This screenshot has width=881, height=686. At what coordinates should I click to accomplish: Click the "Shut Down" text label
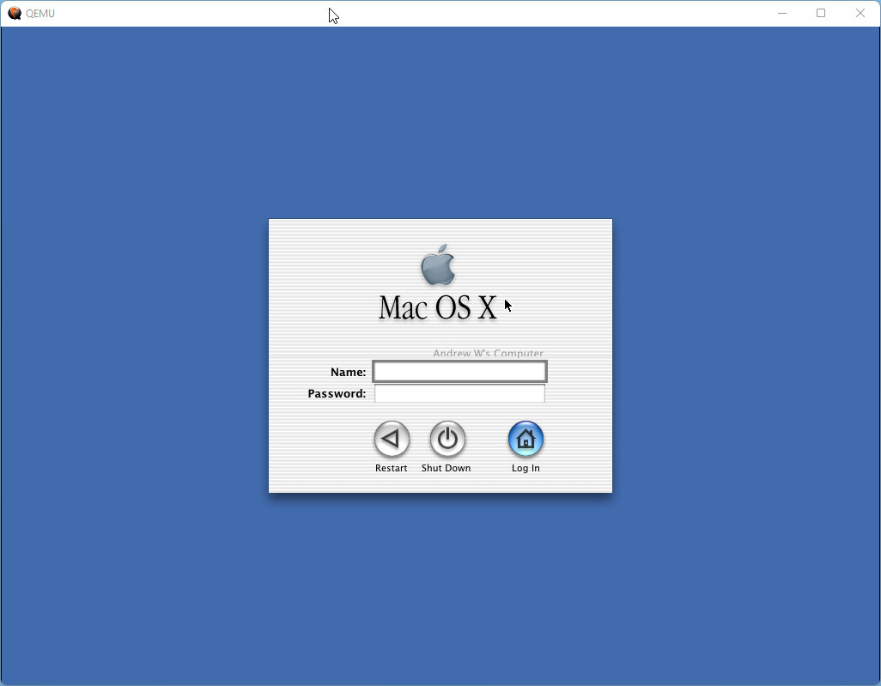(x=446, y=468)
